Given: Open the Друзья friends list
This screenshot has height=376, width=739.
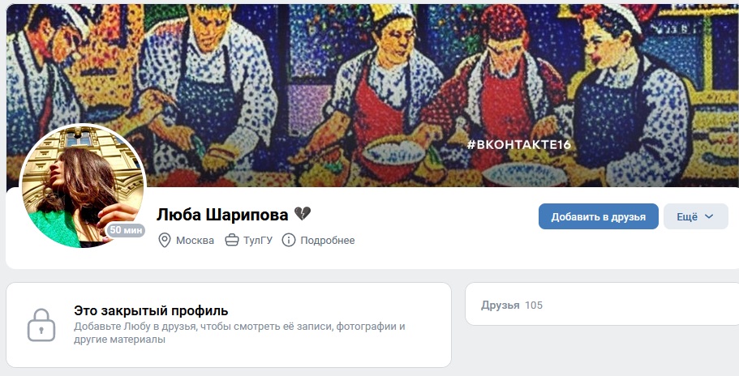Looking at the screenshot, I should point(500,305).
